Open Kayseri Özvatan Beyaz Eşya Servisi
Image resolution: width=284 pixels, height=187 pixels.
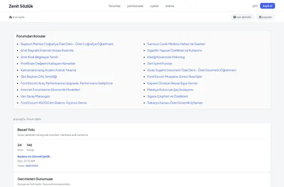tap(172, 83)
